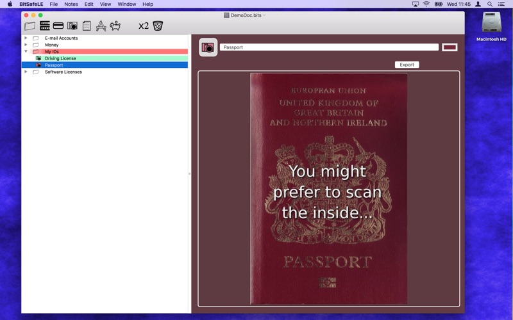Click the Passport title text field
The image size is (513, 320).
[329, 47]
